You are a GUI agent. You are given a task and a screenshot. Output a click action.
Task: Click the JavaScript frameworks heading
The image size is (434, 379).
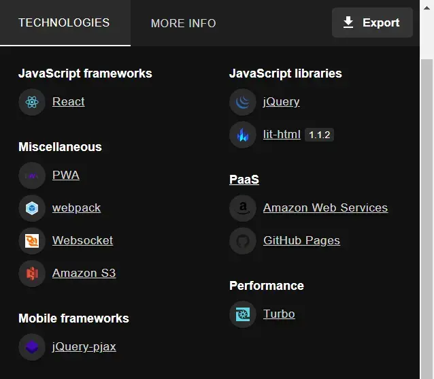pos(85,73)
